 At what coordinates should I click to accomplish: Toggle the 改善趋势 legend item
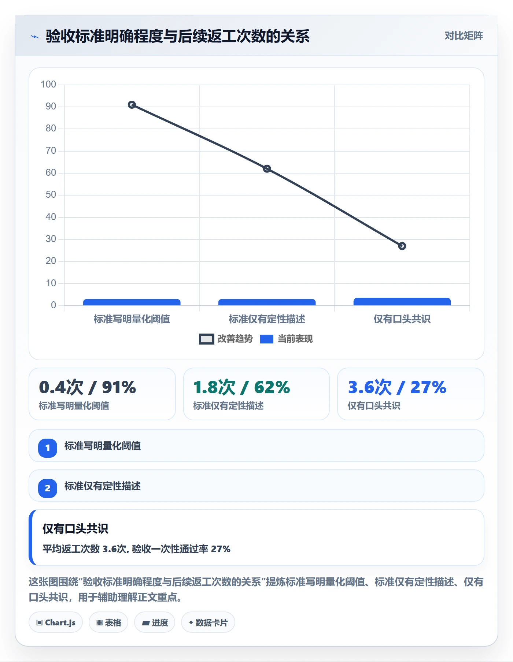(x=226, y=339)
